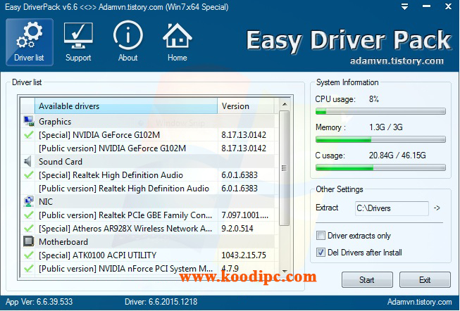The height and width of the screenshot is (311, 460).
Task: Toggle checkmark for ATK0100 ACPI UTILITY
Action: point(28,255)
